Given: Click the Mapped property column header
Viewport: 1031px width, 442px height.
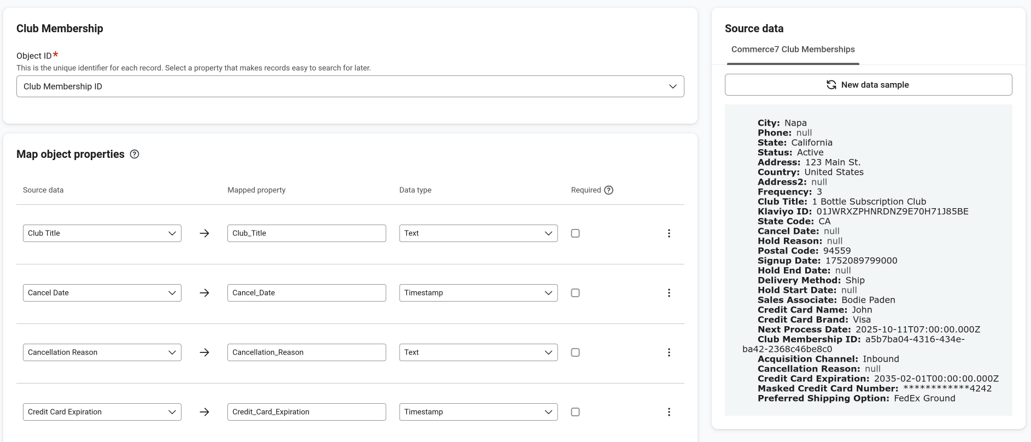Looking at the screenshot, I should point(256,190).
